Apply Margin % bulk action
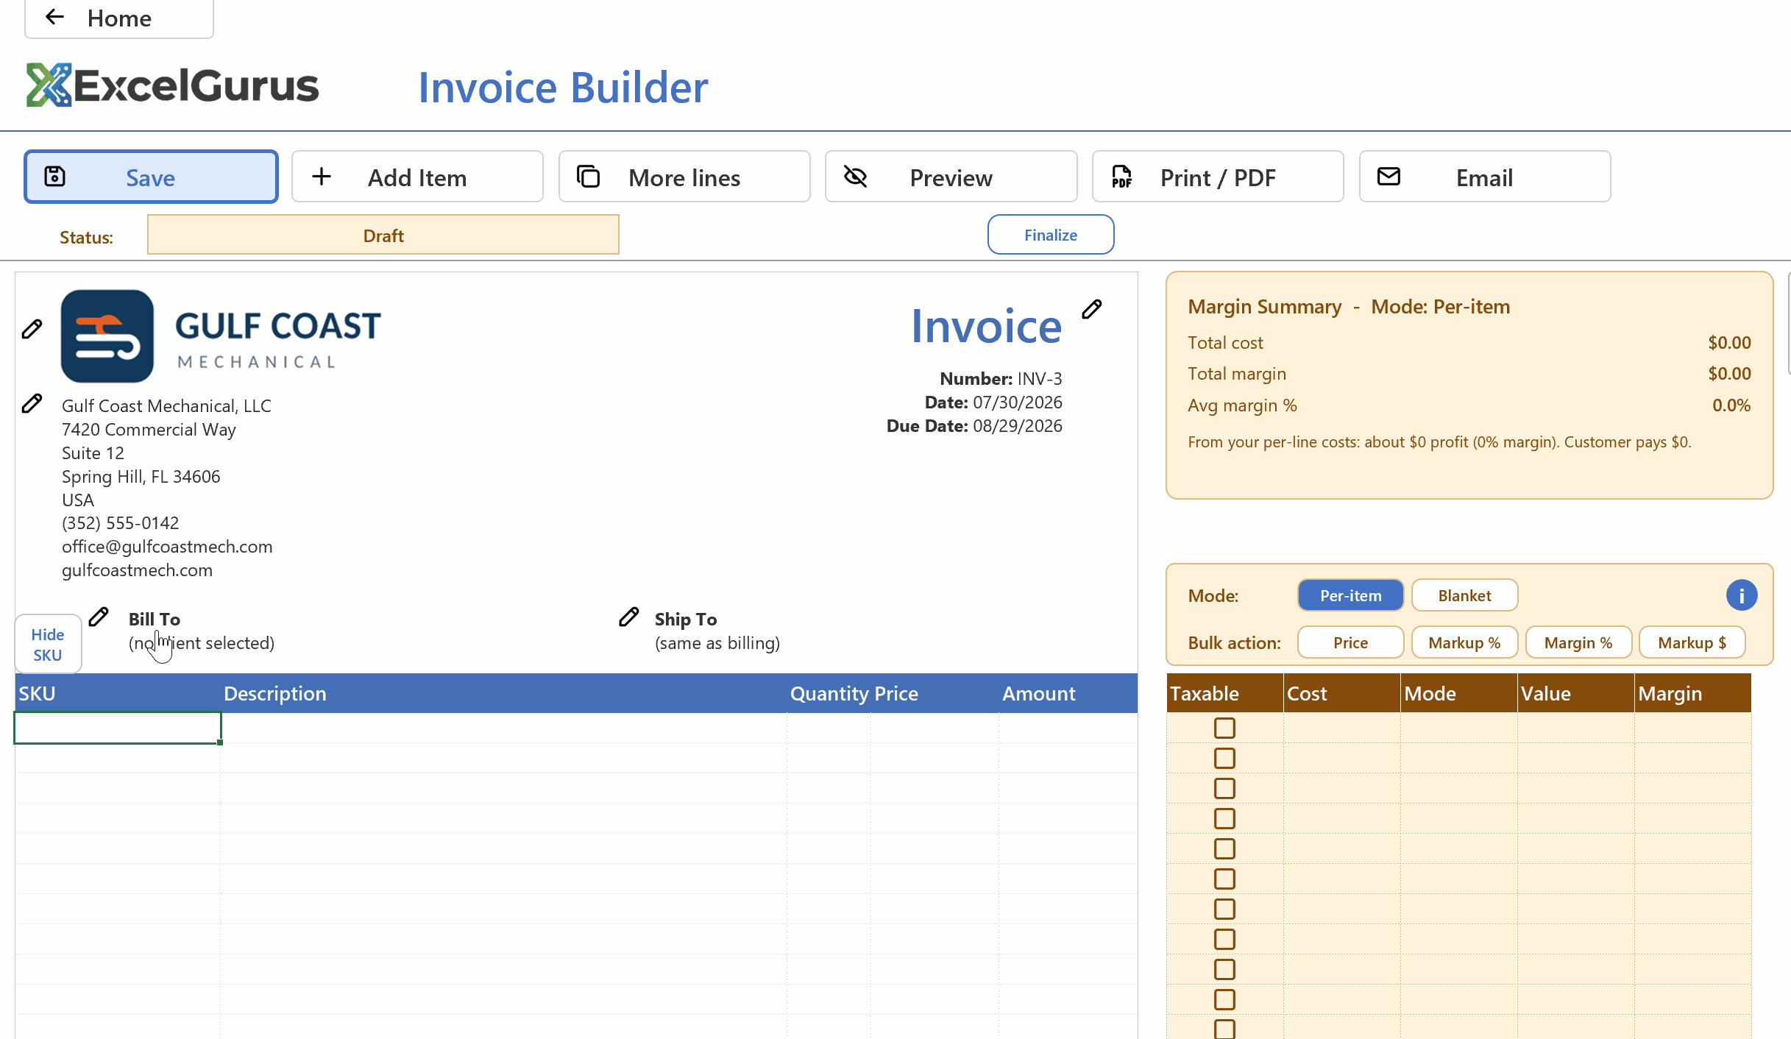Viewport: 1791px width, 1039px height. [x=1578, y=642]
